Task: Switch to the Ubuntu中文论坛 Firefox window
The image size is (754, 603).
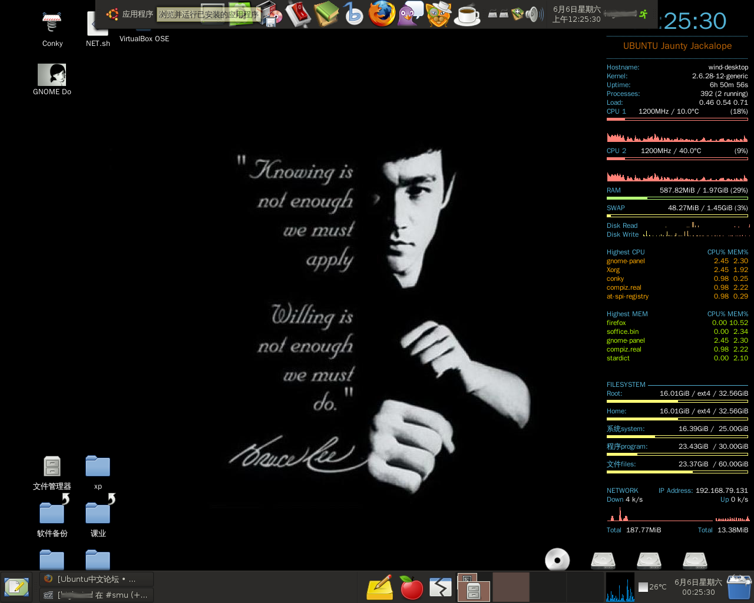Action: click(97, 579)
